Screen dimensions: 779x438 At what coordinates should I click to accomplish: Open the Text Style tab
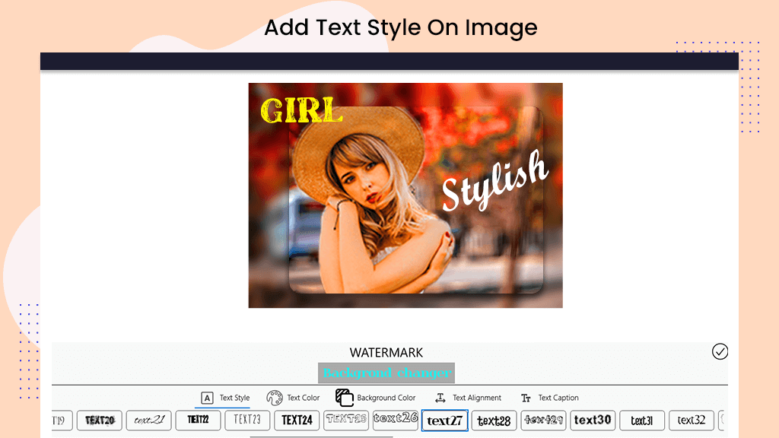point(225,398)
